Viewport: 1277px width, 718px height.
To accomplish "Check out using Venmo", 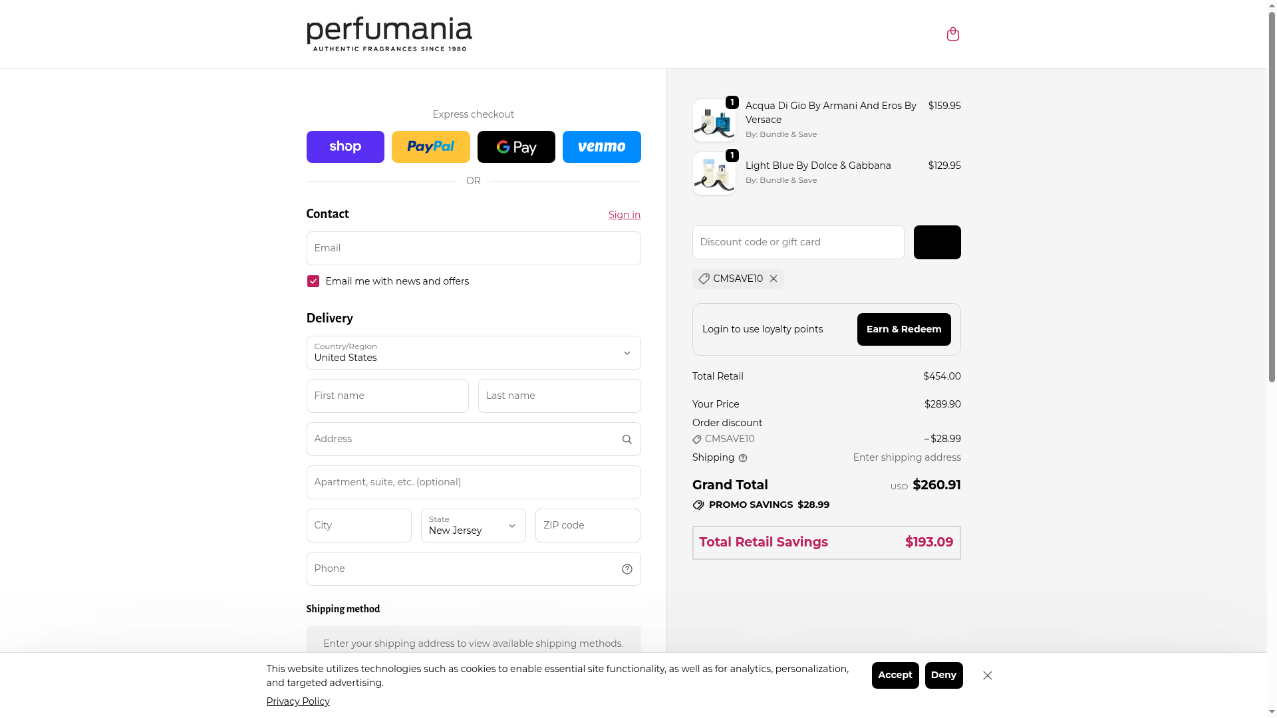I will (601, 147).
